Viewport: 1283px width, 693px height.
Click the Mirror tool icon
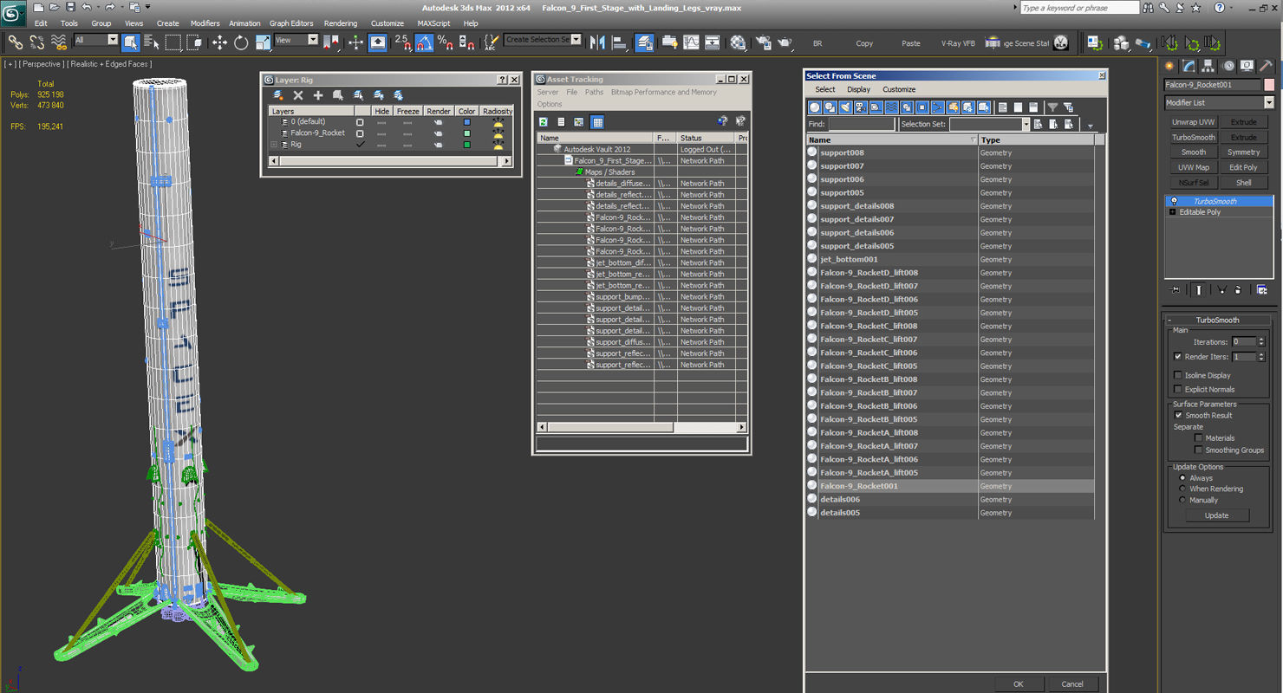pos(597,42)
